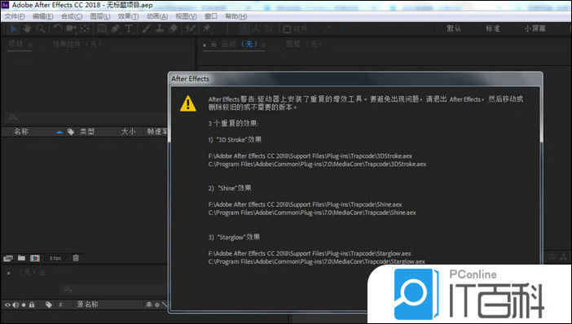
Task: Open the 帮助(H) menu
Action: (x=236, y=16)
